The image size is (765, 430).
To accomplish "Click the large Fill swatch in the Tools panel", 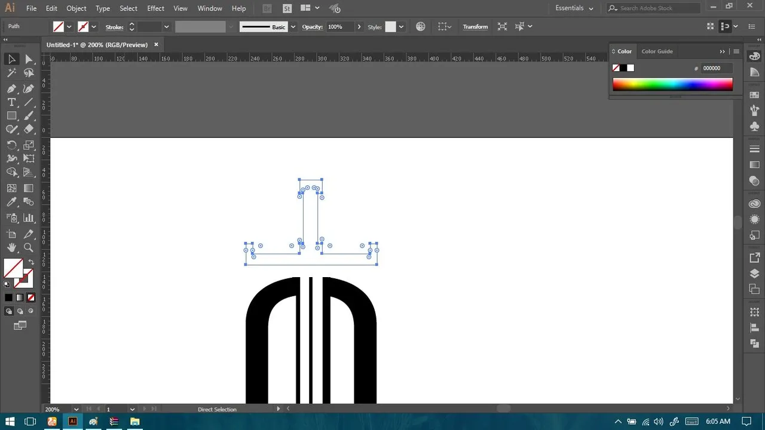I will (x=13, y=269).
